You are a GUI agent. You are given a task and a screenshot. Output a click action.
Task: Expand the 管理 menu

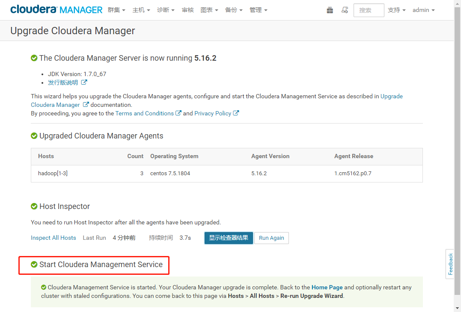[259, 10]
